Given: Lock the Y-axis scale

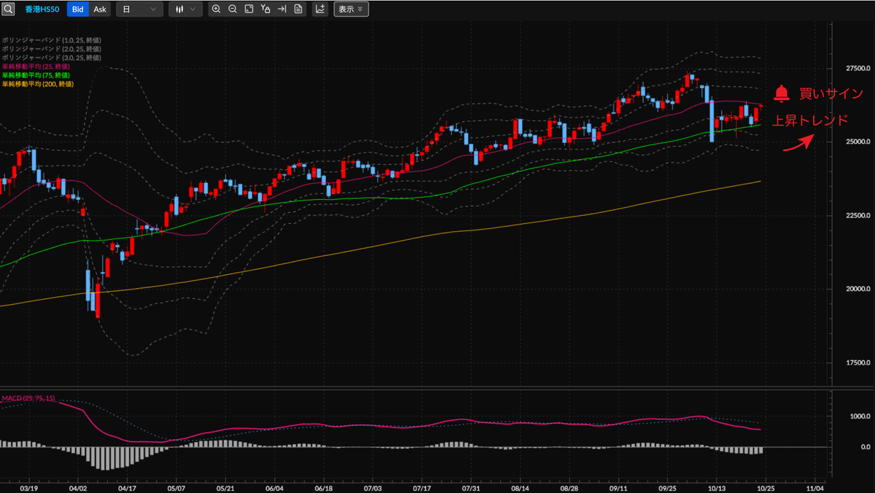Looking at the screenshot, I should pos(265,9).
